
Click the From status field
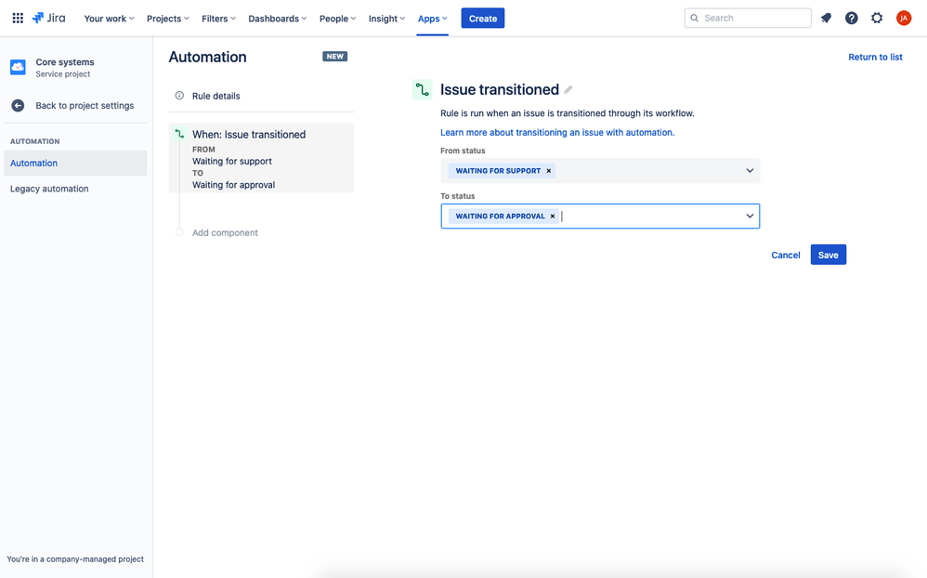click(600, 171)
